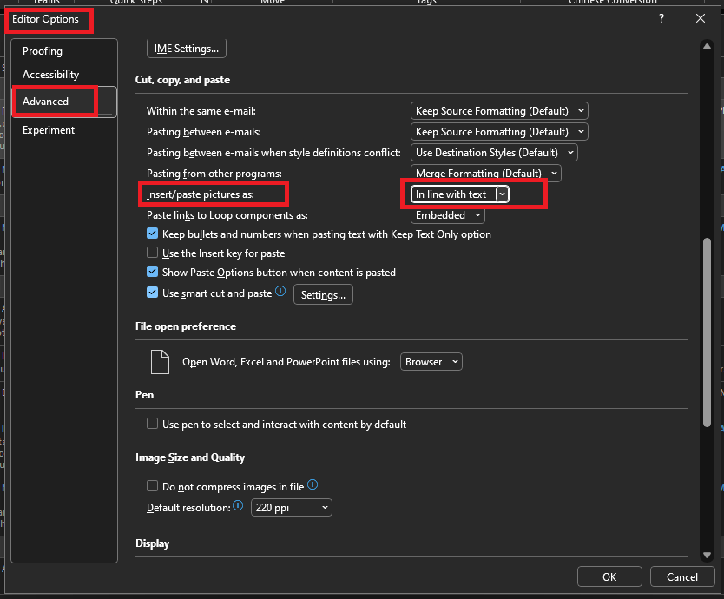Click the Display section heading
The width and height of the screenshot is (724, 599).
153,543
